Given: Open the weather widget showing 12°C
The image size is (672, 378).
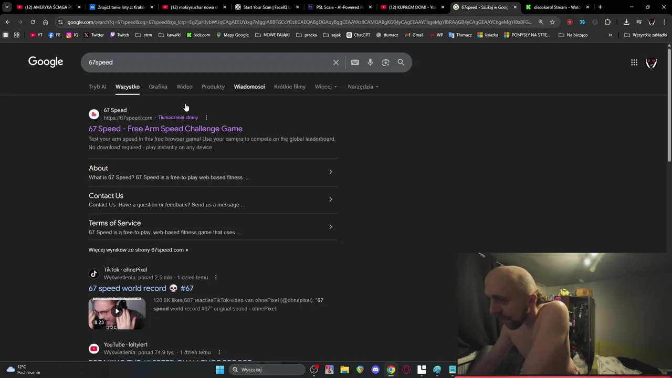Looking at the screenshot, I should click(x=22, y=370).
